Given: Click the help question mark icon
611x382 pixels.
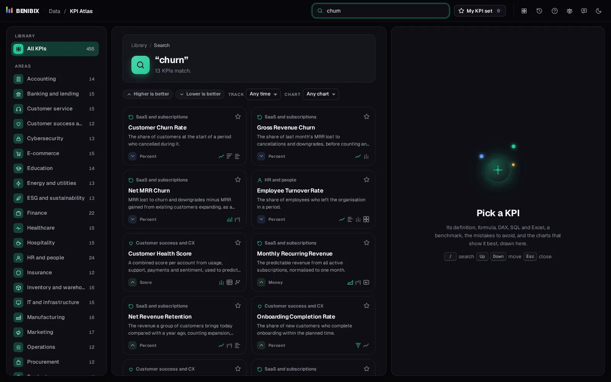Looking at the screenshot, I should pyautogui.click(x=554, y=11).
